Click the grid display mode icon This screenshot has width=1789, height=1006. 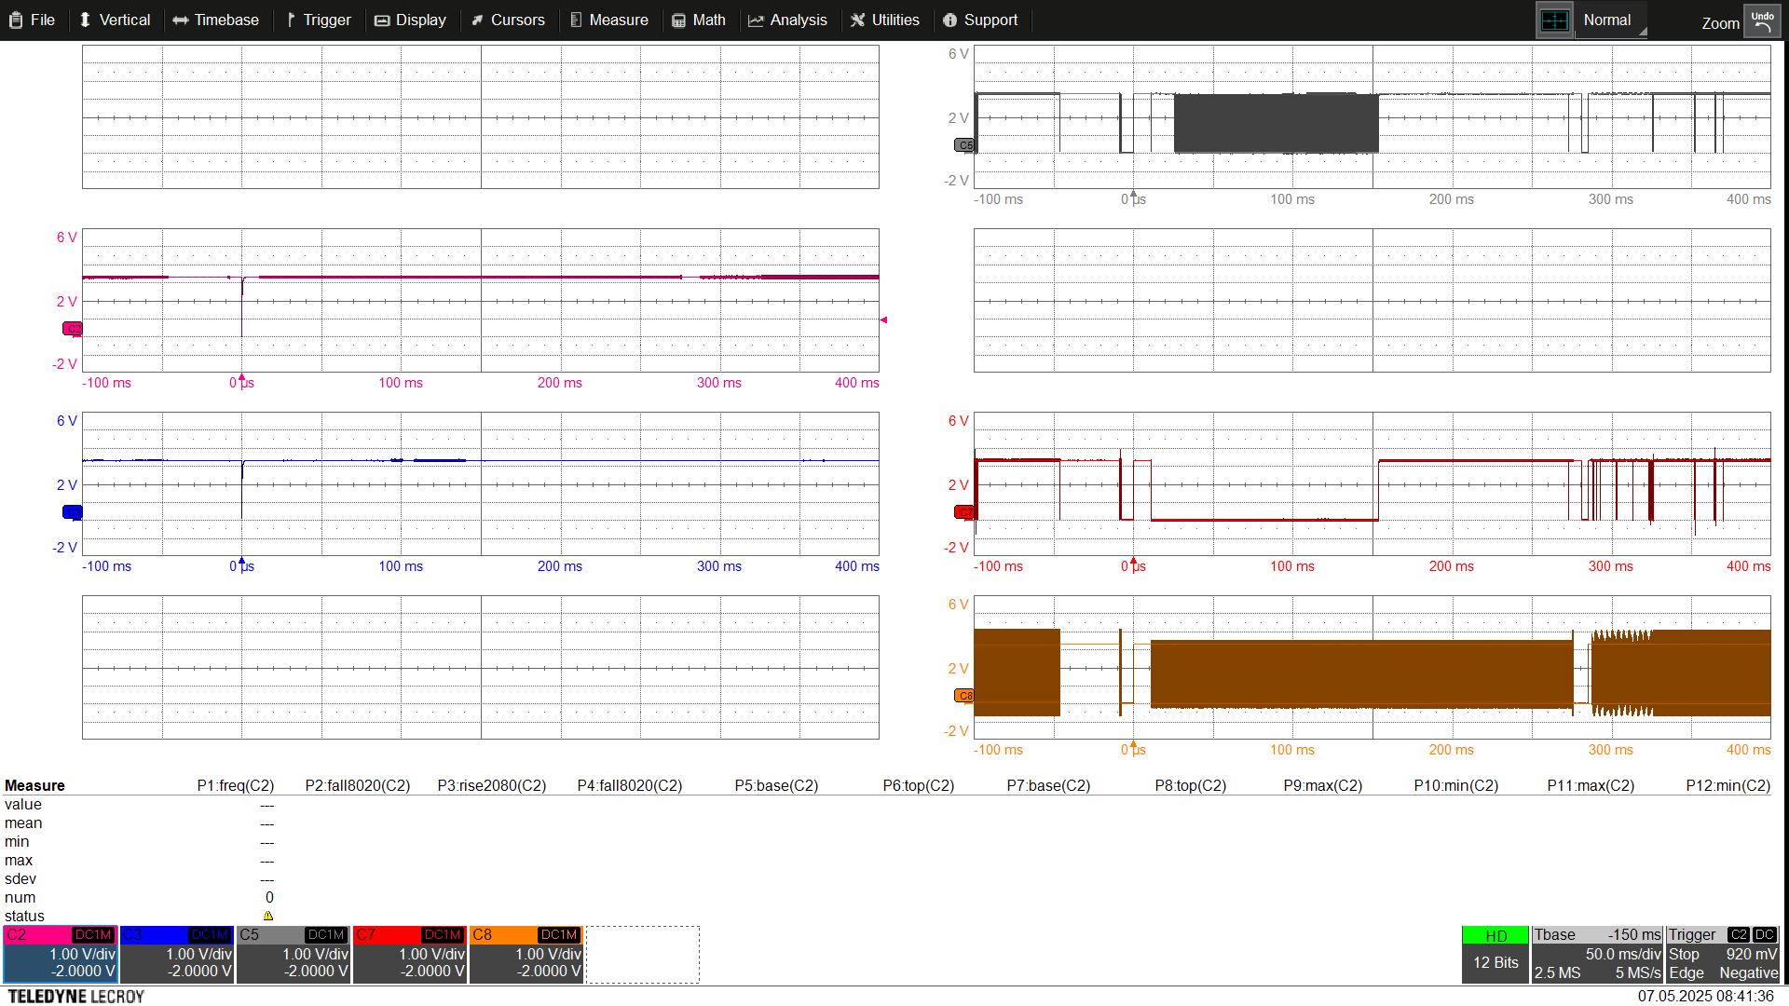click(x=1554, y=20)
